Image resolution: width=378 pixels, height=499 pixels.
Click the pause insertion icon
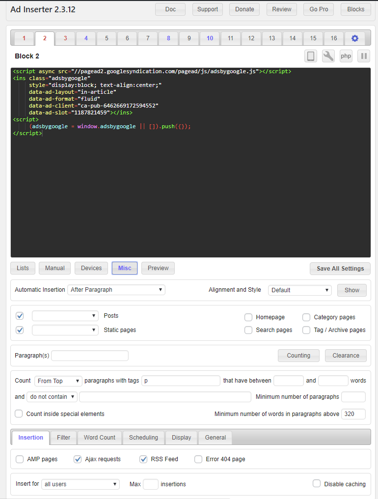click(364, 56)
